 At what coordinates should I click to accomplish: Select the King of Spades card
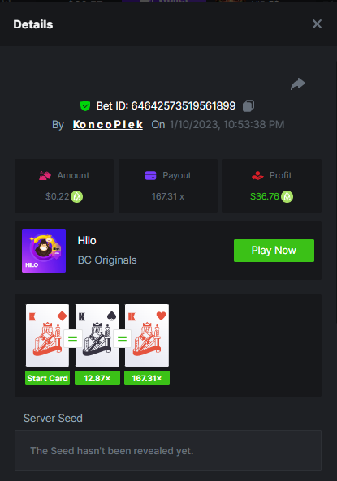pos(97,335)
